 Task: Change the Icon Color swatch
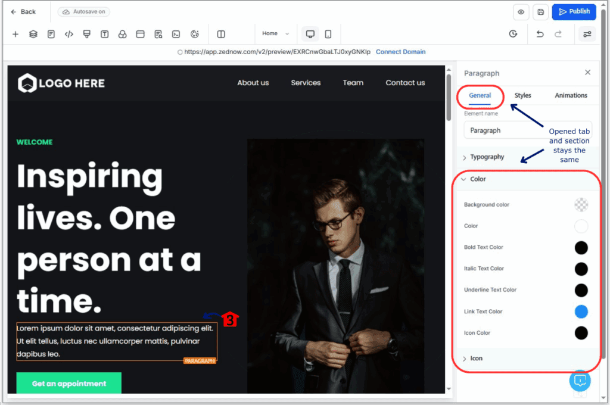tap(581, 333)
